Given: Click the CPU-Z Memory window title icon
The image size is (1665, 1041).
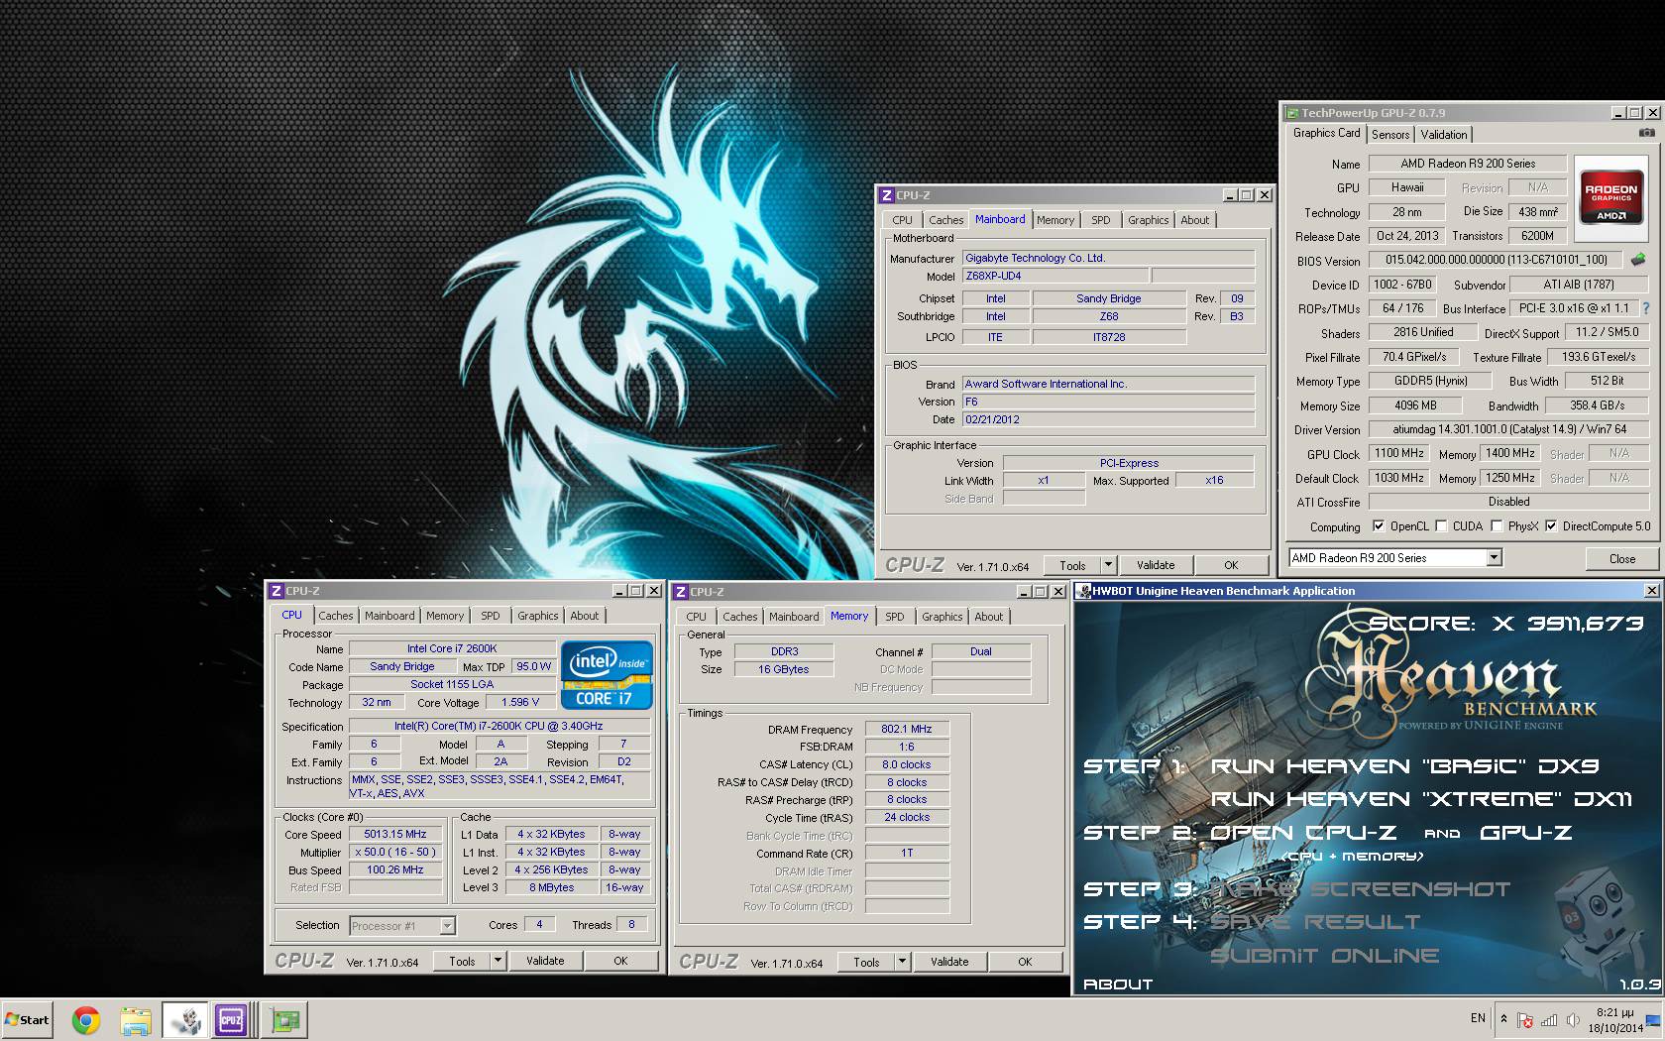Looking at the screenshot, I should point(681,592).
